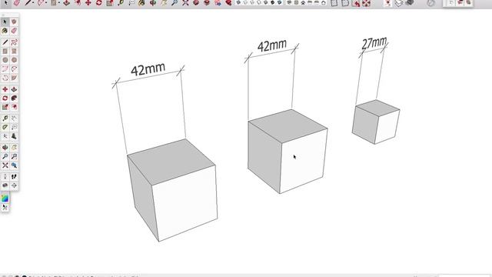Switch to Shaded face style
492x277 pixels.
pyautogui.click(x=266, y=2)
